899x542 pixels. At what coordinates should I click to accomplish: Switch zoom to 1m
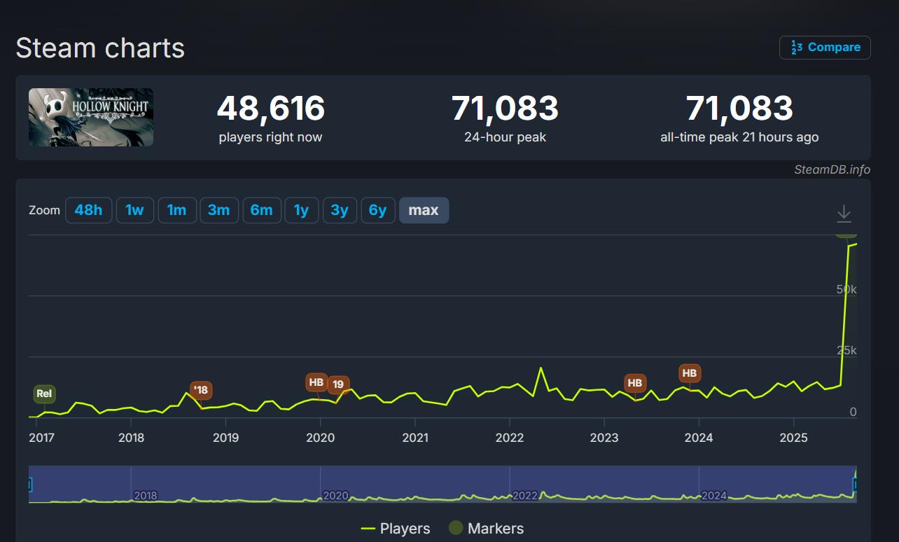tap(176, 210)
